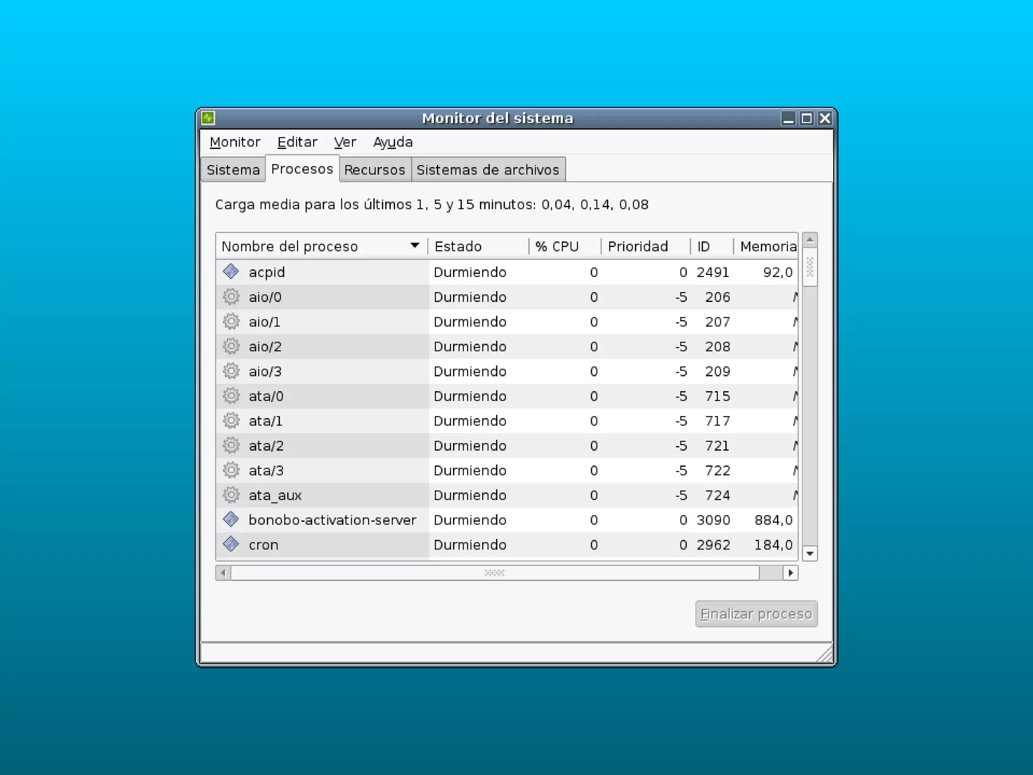Switch to the Recursos tab
The image size is (1033, 775).
point(375,170)
